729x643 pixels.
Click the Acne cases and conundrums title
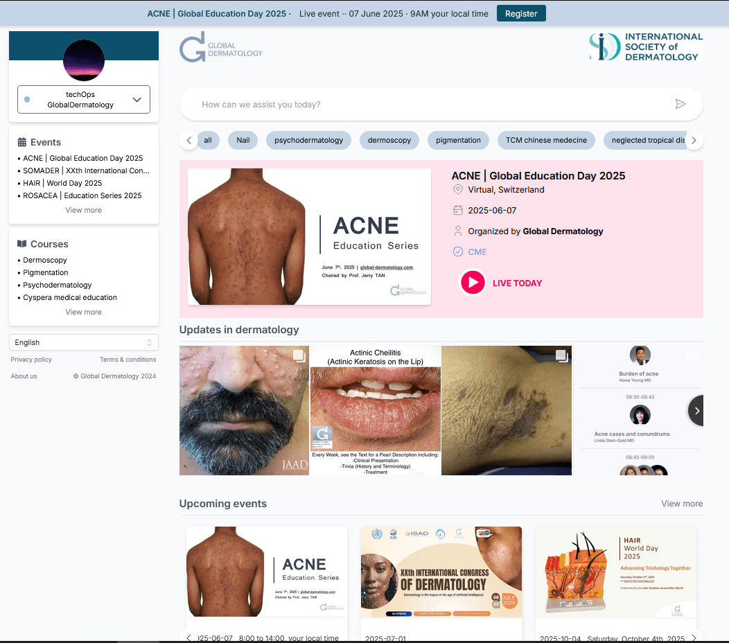[x=632, y=434]
